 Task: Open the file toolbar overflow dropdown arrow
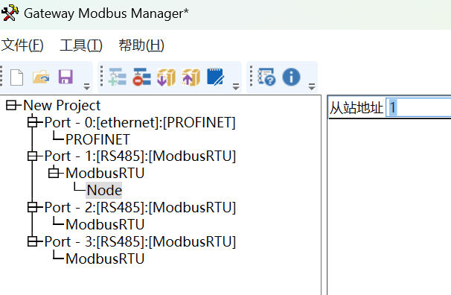[86, 86]
